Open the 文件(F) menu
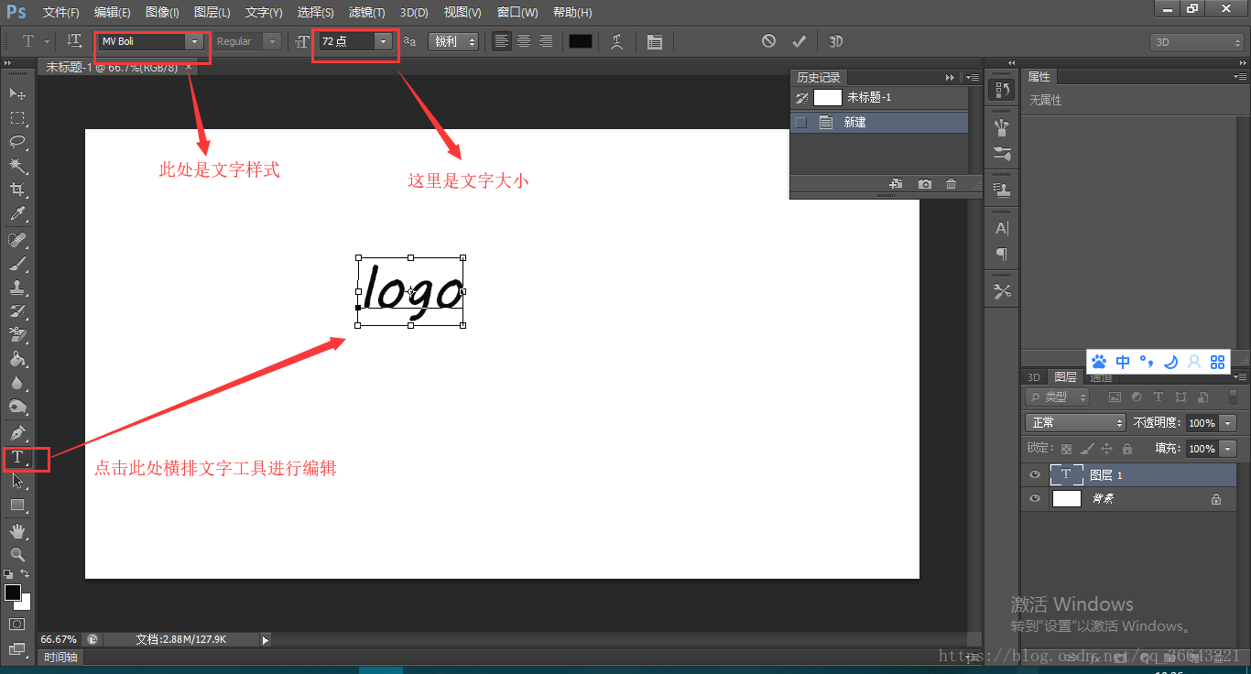The width and height of the screenshot is (1251, 674). click(x=61, y=13)
